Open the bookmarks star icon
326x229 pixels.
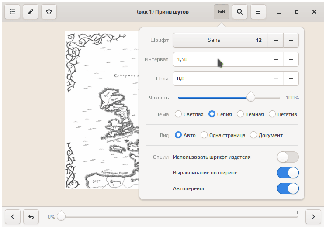tap(49, 12)
